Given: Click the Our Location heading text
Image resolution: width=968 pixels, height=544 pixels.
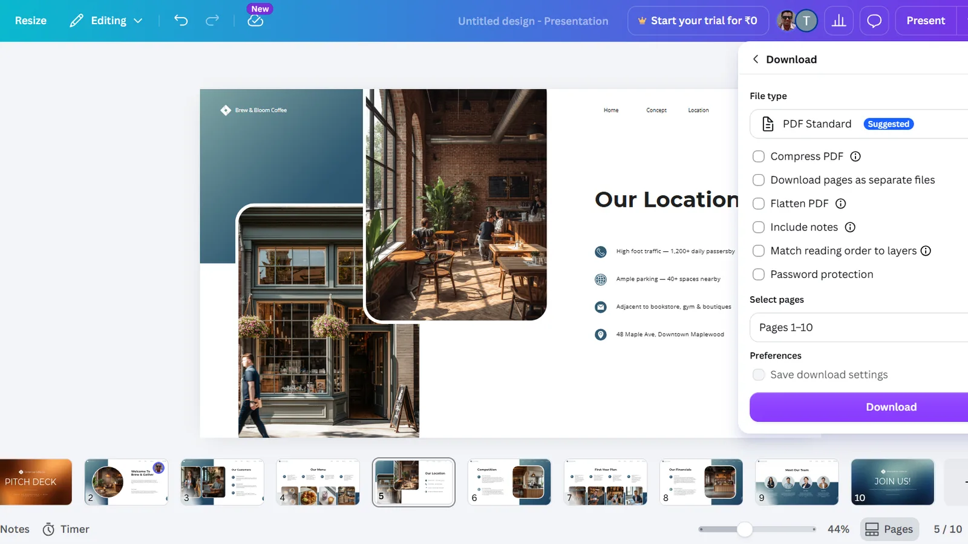Looking at the screenshot, I should (667, 199).
